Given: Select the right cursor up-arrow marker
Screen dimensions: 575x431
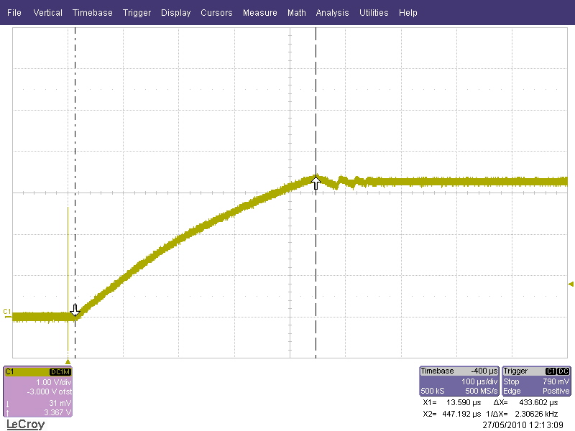Looking at the screenshot, I should click(316, 182).
